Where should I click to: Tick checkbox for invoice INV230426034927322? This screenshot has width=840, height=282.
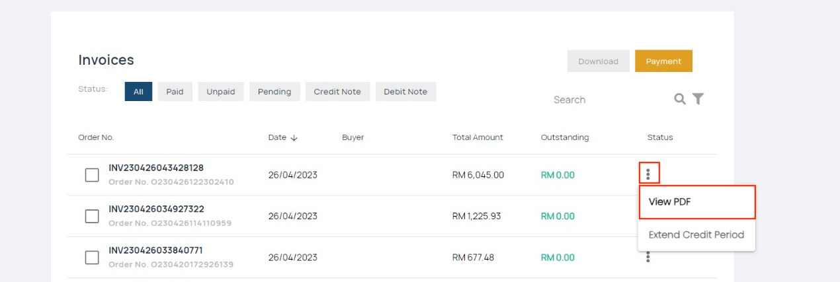coord(92,216)
